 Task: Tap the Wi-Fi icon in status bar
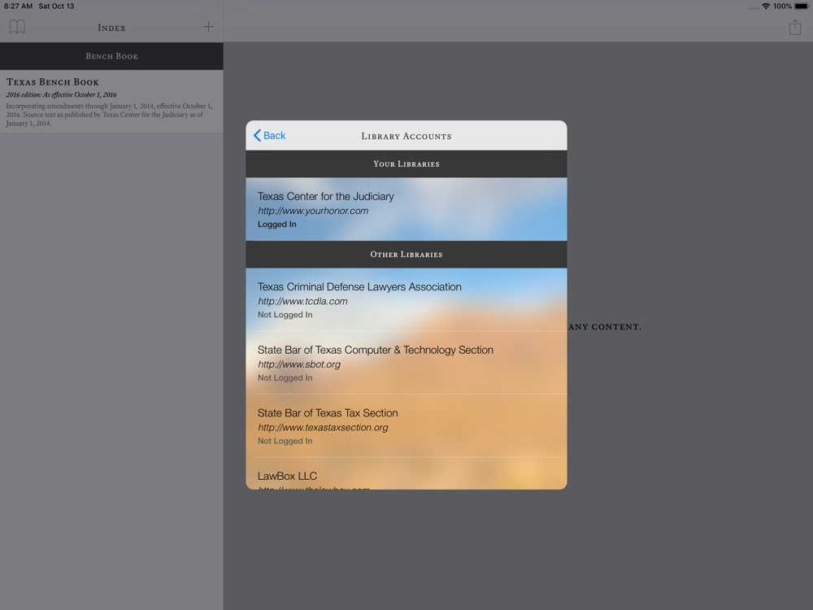pyautogui.click(x=766, y=7)
